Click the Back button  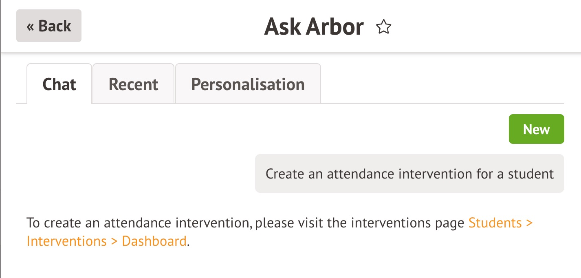click(x=49, y=26)
